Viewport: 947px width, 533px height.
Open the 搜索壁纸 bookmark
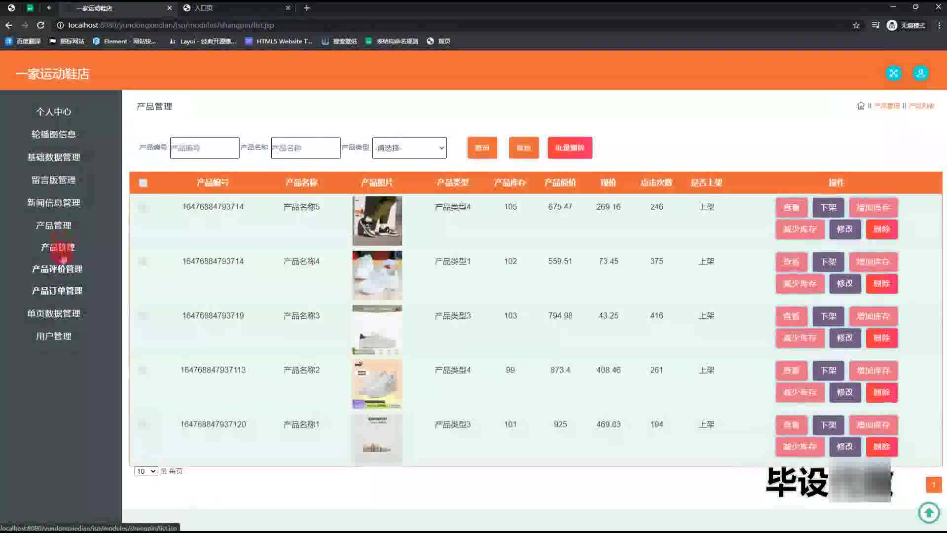pos(339,41)
